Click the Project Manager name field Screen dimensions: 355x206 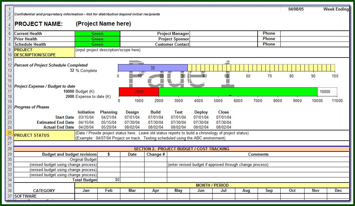(x=223, y=33)
